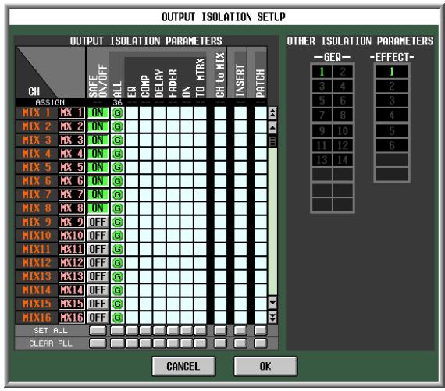
Task: Click the green G icon for MIX 3
Action: click(x=117, y=140)
